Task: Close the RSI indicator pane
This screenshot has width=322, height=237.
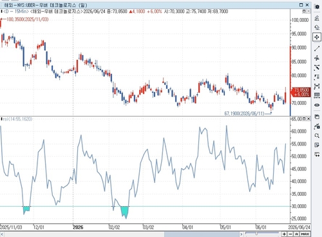Action: coord(308,118)
